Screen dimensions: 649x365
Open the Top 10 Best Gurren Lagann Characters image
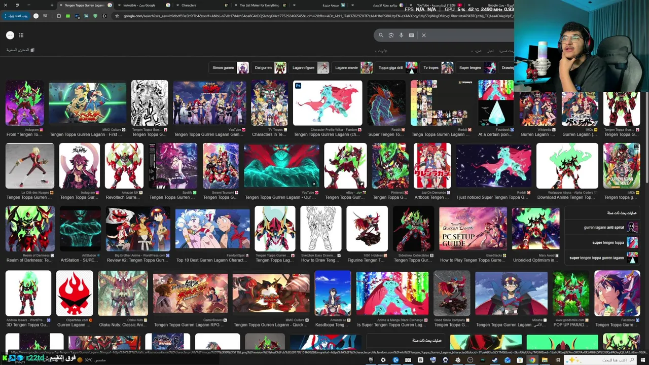(x=212, y=229)
